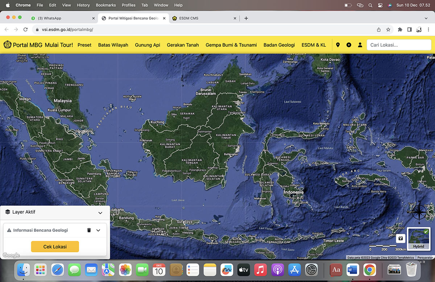Viewport: 435px width, 282px height.
Task: Click the layers stack icon on the Layer Aktif panel
Action: (7, 213)
